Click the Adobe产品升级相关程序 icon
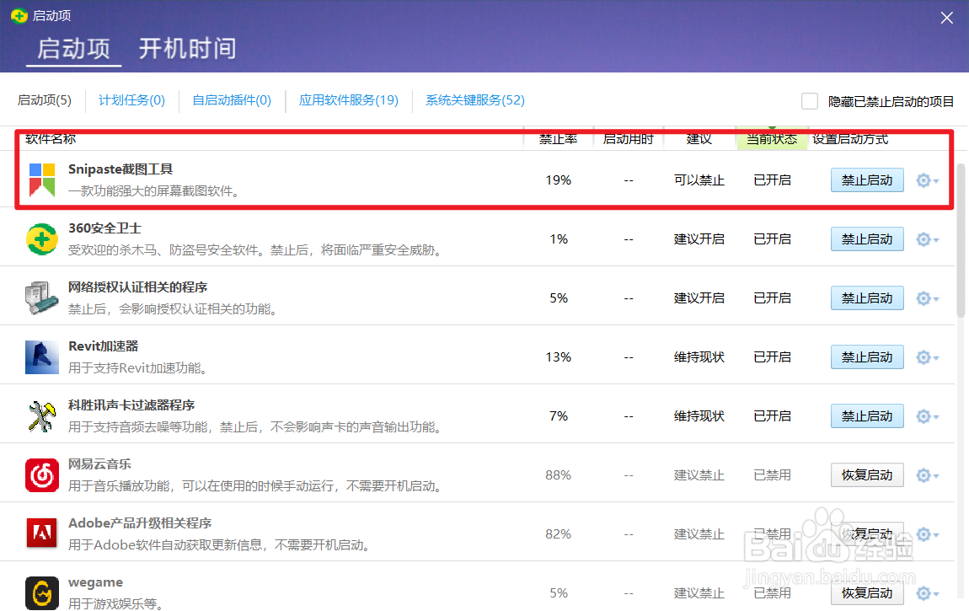969x611 pixels. point(42,533)
